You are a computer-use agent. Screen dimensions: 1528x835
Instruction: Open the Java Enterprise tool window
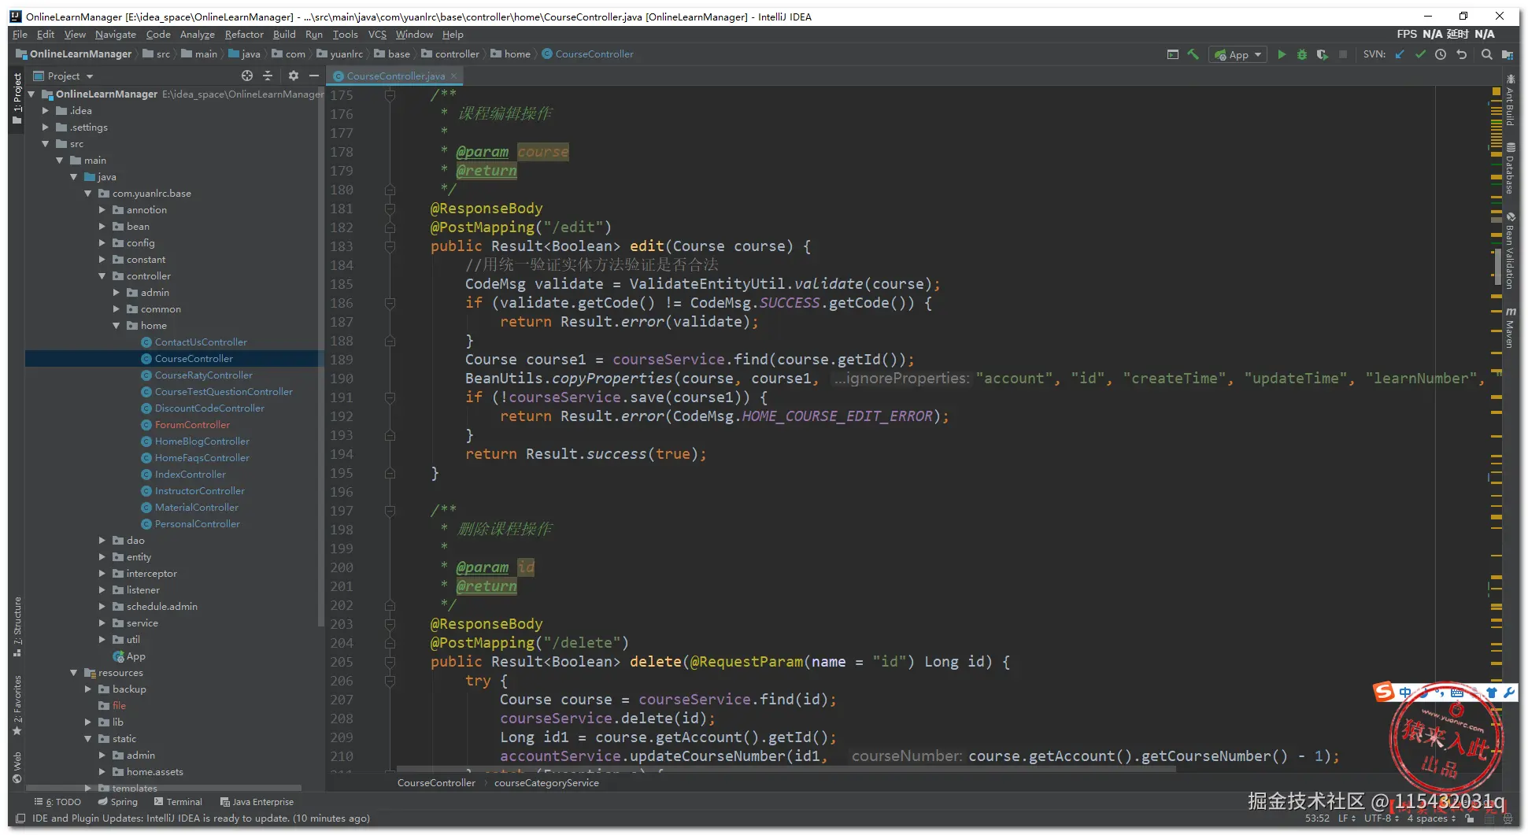tap(257, 802)
